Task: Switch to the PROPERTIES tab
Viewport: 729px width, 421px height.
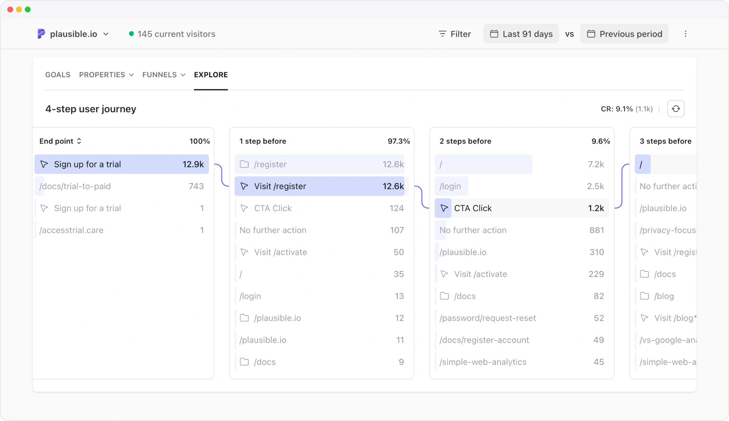Action: tap(102, 75)
